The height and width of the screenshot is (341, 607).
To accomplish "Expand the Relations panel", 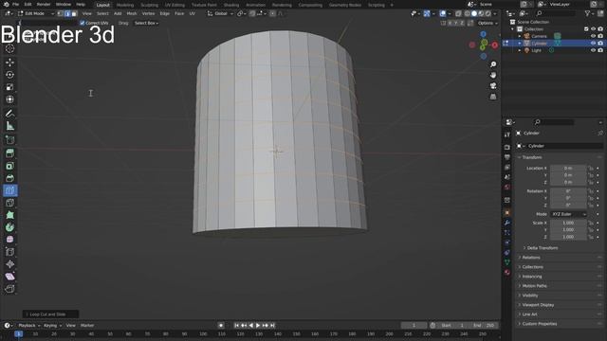I will tap(531, 258).
